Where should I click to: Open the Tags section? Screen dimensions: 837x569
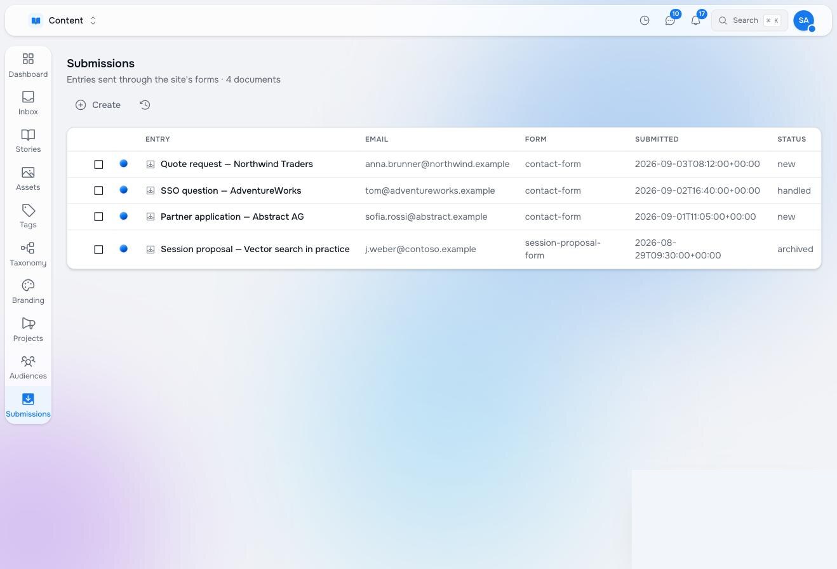tap(28, 217)
